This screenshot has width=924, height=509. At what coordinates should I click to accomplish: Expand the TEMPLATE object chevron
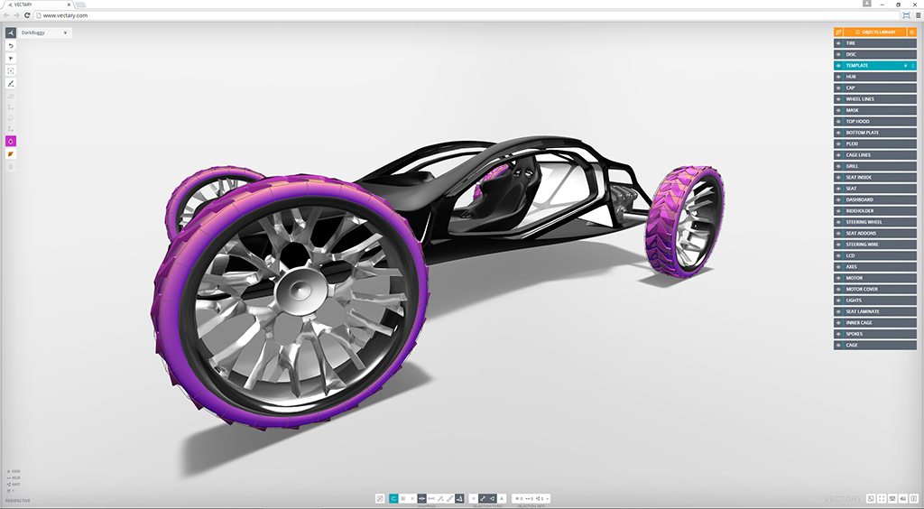click(x=905, y=66)
